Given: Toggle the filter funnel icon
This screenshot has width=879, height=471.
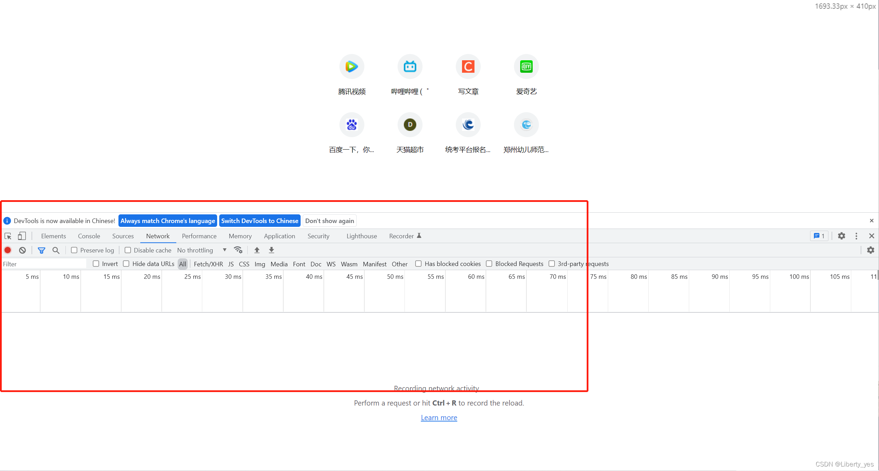Looking at the screenshot, I should pos(42,250).
